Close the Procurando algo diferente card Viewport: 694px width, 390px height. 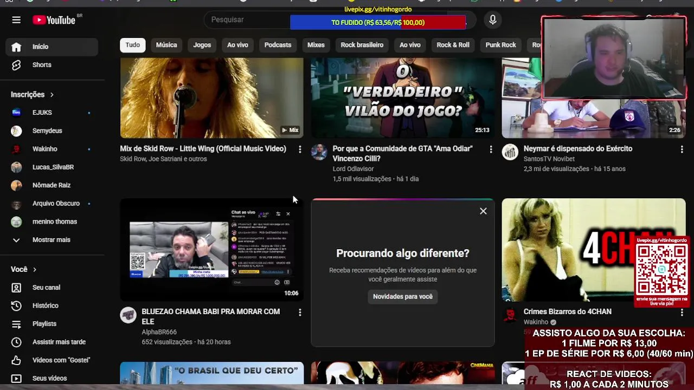(483, 211)
